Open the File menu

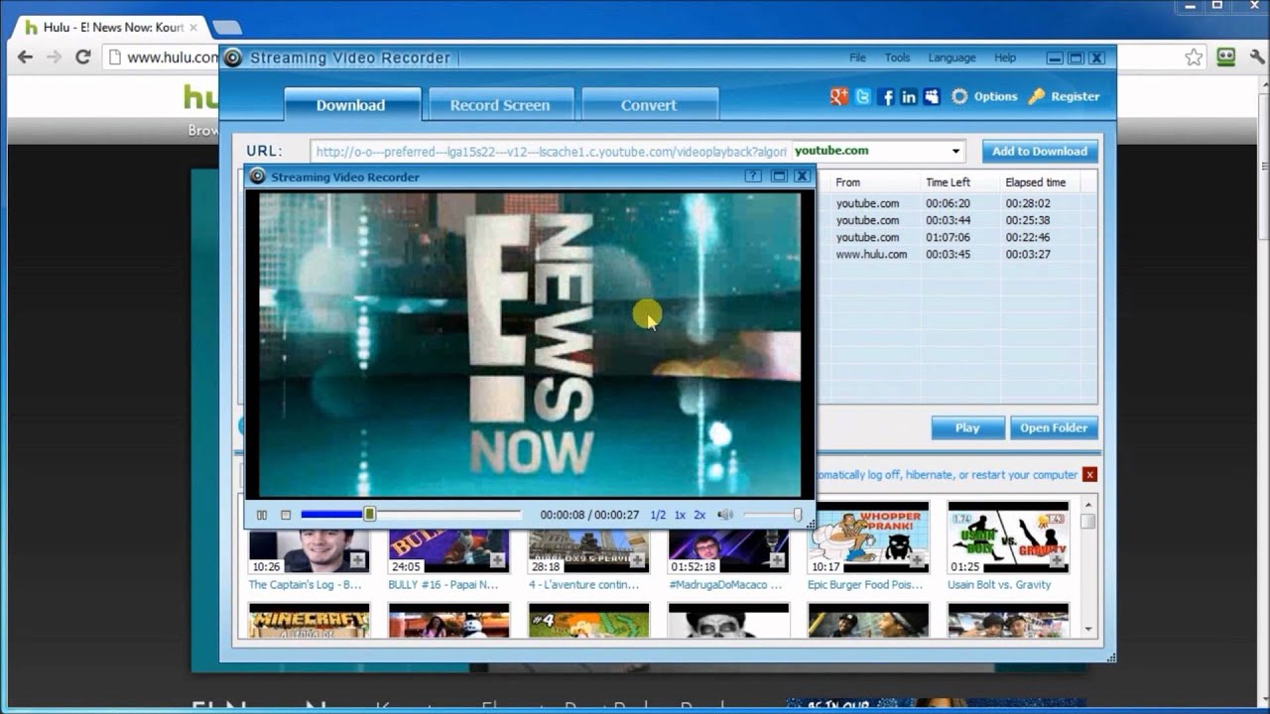[857, 59]
